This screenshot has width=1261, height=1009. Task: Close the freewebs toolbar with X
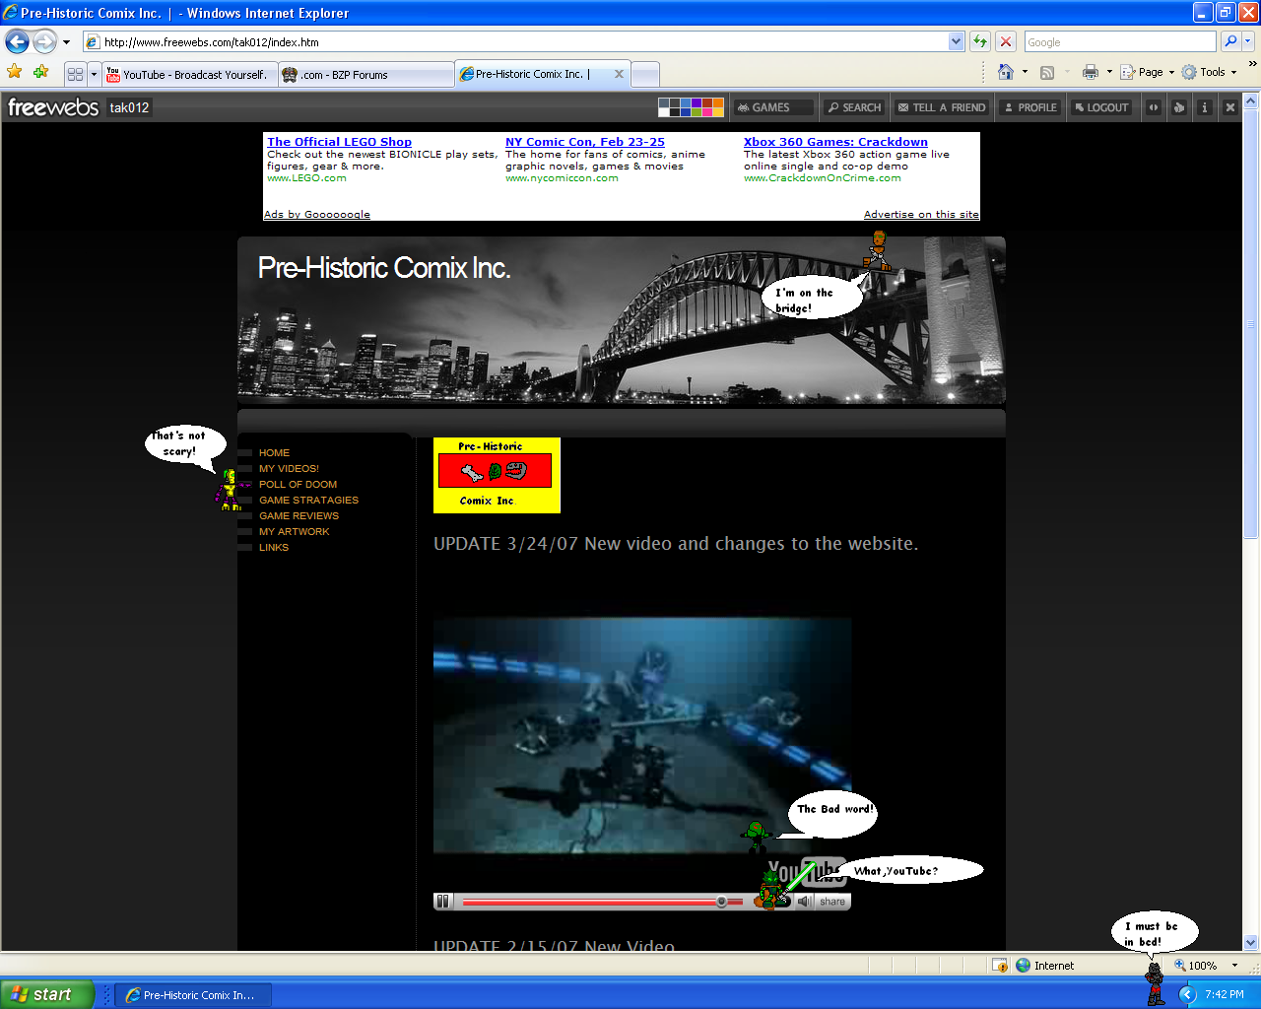point(1229,107)
